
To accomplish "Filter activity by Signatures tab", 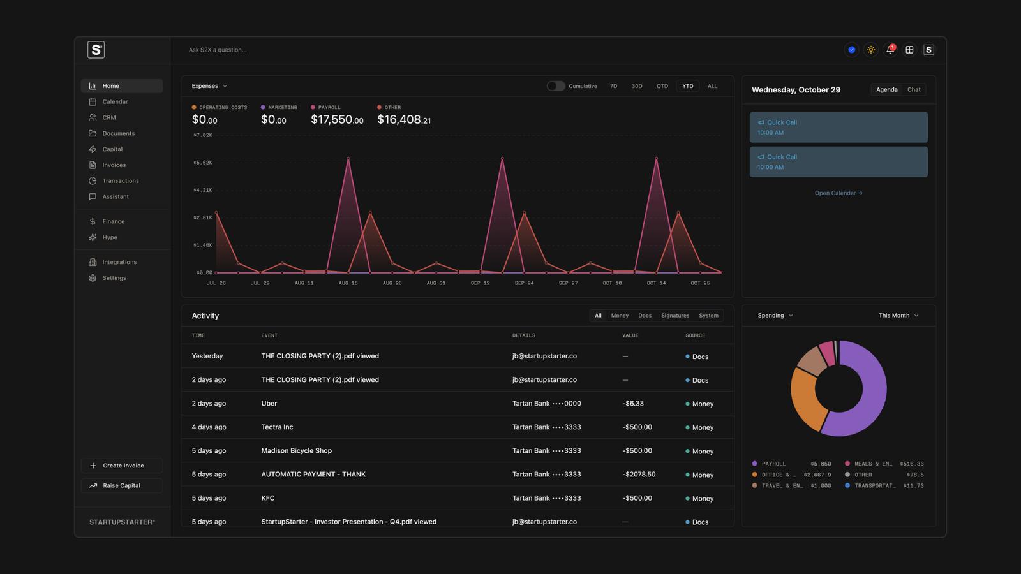I will tap(675, 316).
